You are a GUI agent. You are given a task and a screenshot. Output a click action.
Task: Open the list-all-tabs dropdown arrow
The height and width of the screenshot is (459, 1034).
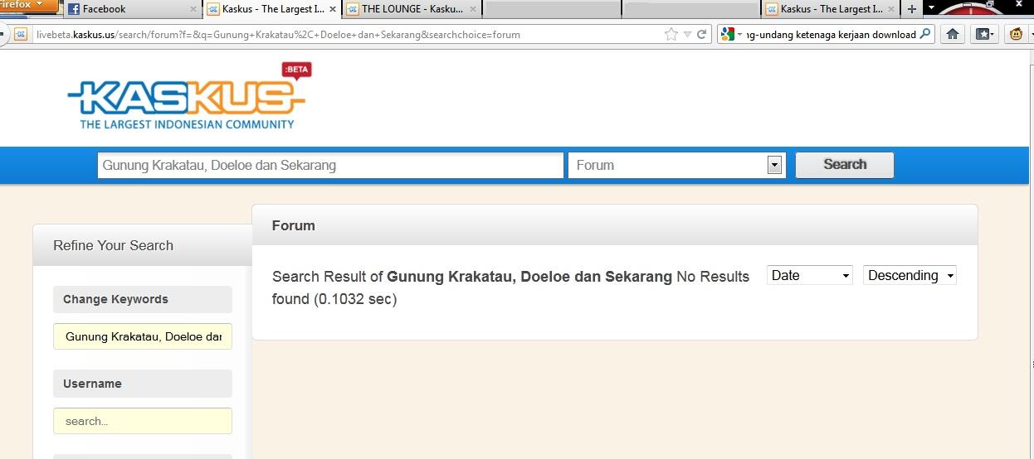click(x=931, y=8)
